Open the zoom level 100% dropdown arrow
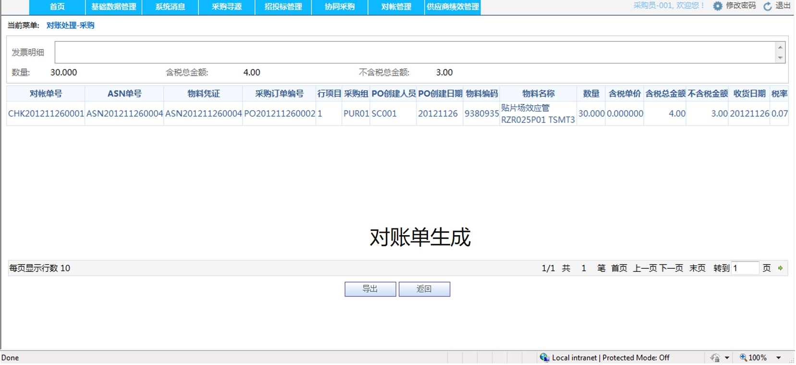 point(779,357)
